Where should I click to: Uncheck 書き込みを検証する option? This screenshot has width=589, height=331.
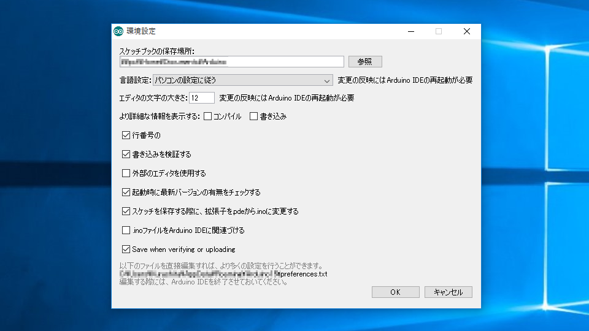(126, 154)
